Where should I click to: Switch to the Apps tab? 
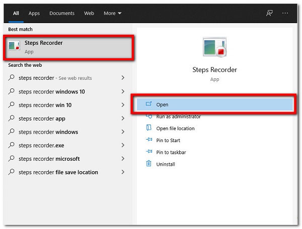click(34, 13)
